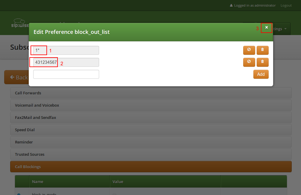This screenshot has width=301, height=195.
Task: Click the sip:wise logo
Action: coord(20,23)
